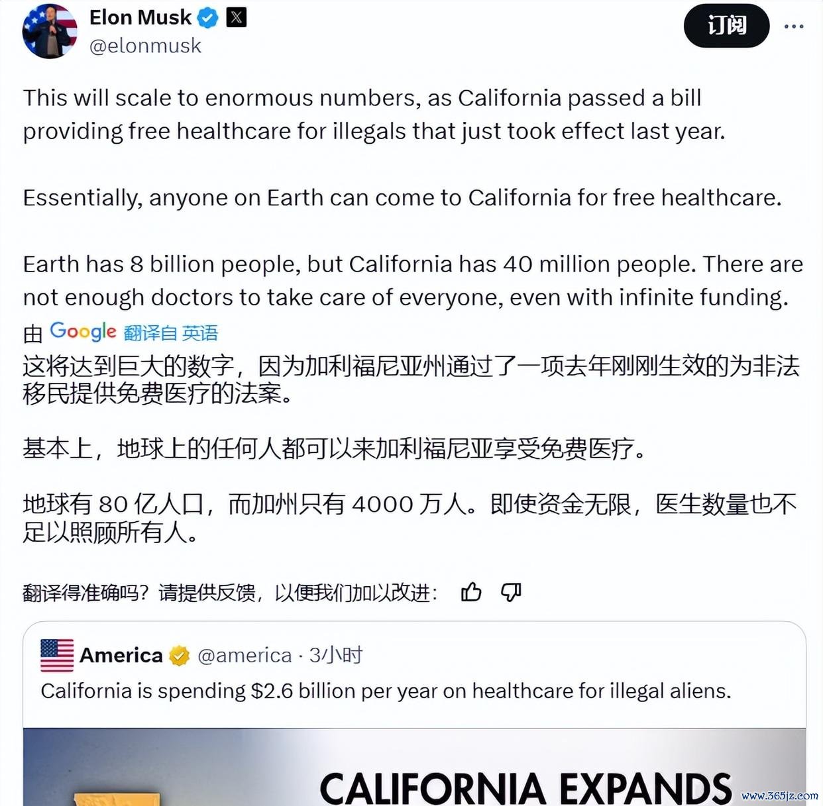The width and height of the screenshot is (823, 806).
Task: Open the @elonmusk handle link
Action: pyautogui.click(x=145, y=46)
